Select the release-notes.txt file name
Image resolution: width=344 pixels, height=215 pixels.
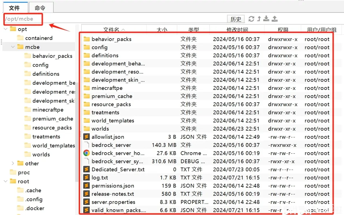tap(113, 194)
